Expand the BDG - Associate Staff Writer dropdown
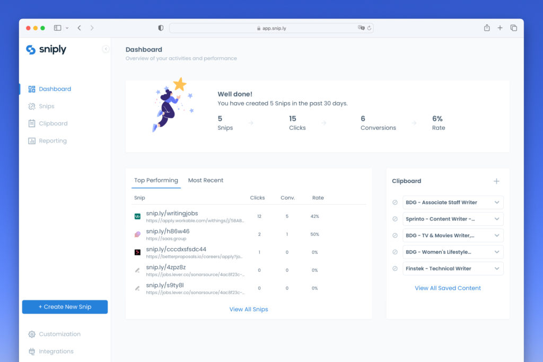The width and height of the screenshot is (543, 362). (x=497, y=202)
